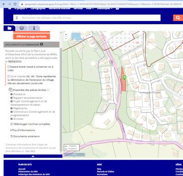Screen dimensions: 183x176
Task: Click 'Historique des évolutions du GPU' footer link
Action: tap(34, 174)
